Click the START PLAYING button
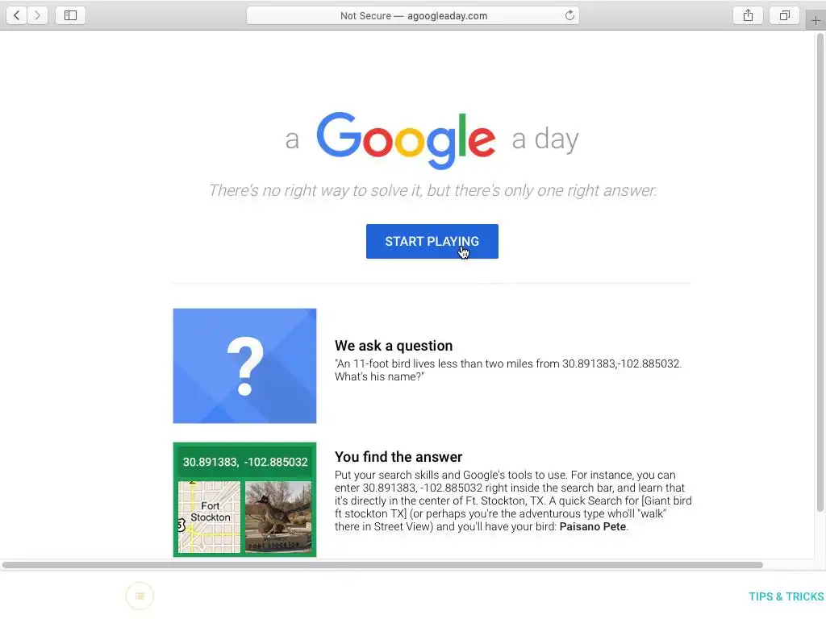Screen dimensions: 826x619 pos(432,241)
